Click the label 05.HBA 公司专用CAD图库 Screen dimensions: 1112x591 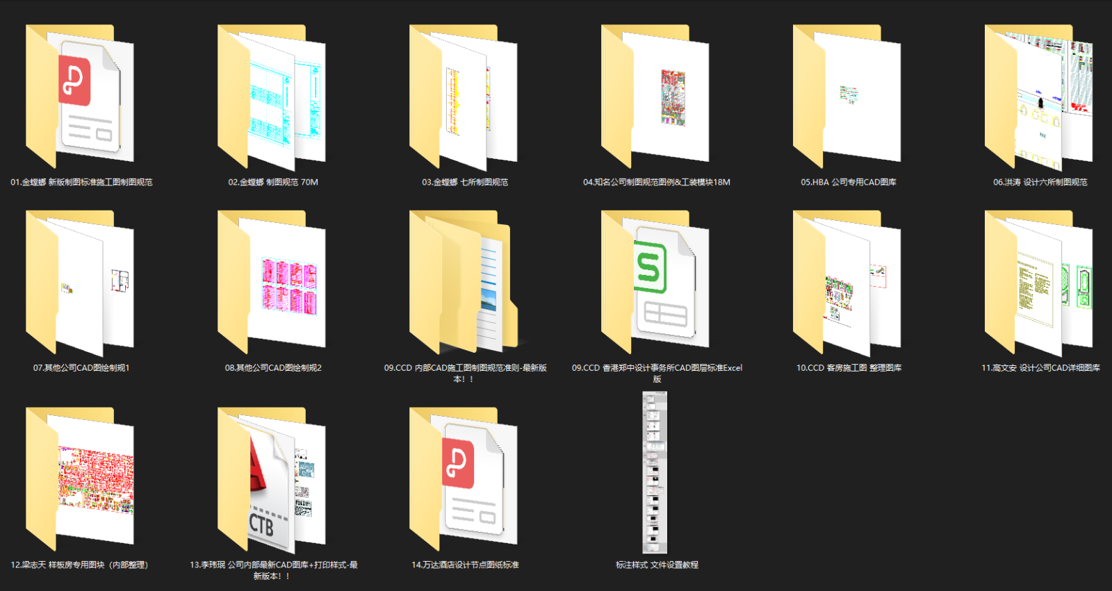(849, 182)
